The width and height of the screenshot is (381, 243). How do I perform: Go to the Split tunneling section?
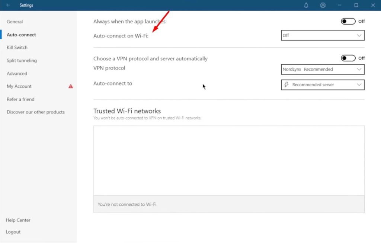click(x=22, y=60)
